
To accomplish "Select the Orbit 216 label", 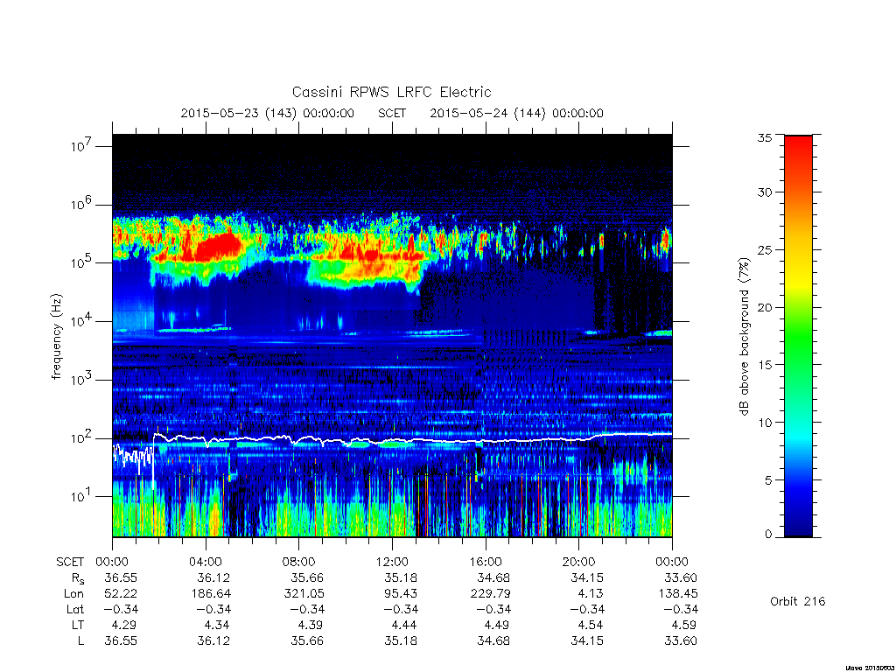I will click(x=798, y=601).
